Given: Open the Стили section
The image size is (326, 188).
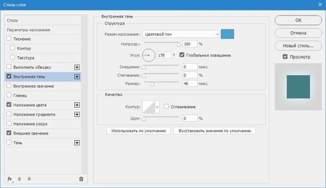Looking at the screenshot, I should point(43,20).
